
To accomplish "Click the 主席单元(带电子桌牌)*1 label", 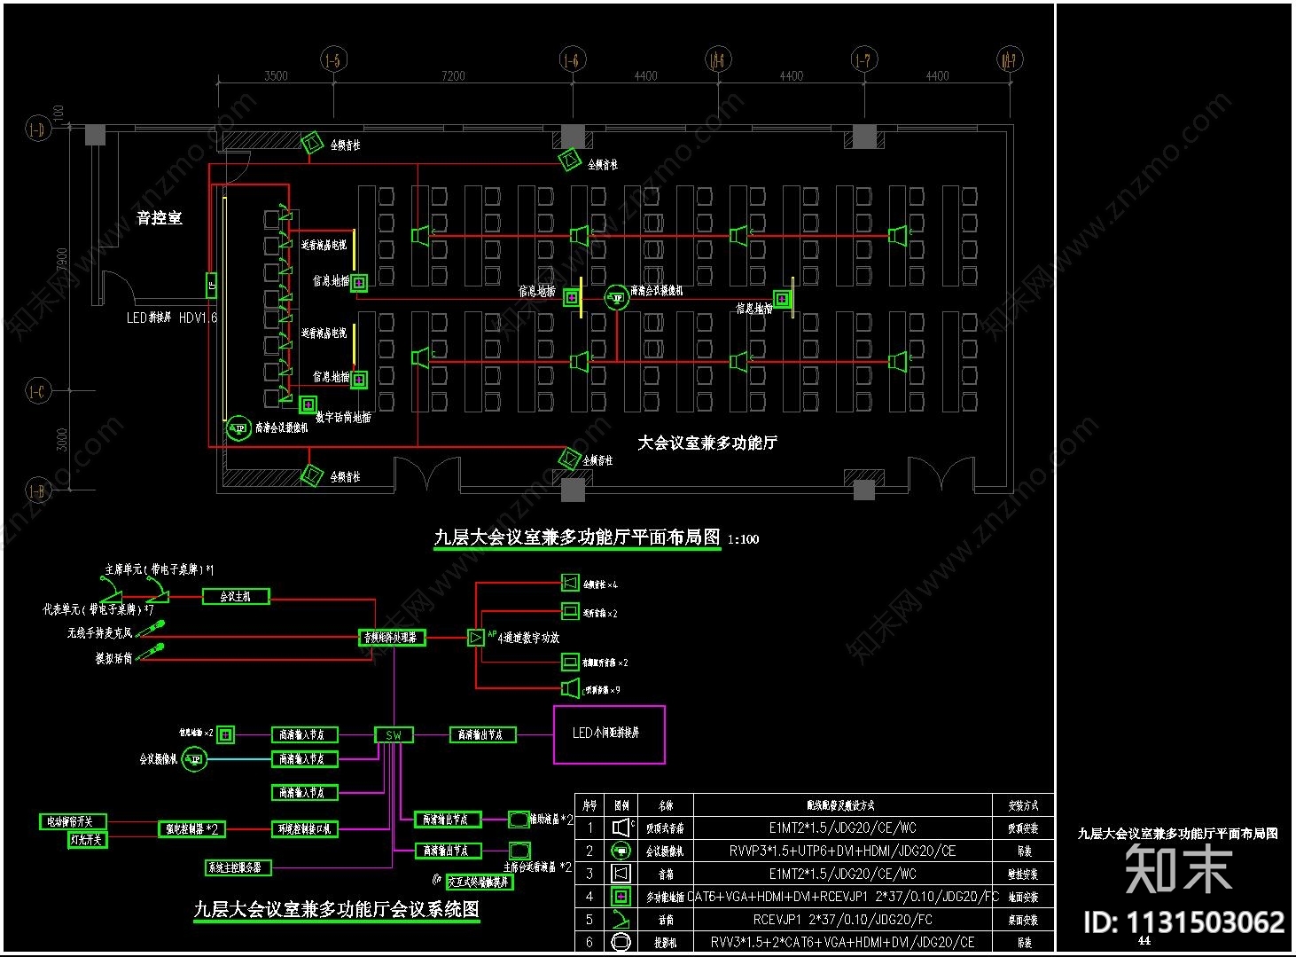I will [160, 569].
